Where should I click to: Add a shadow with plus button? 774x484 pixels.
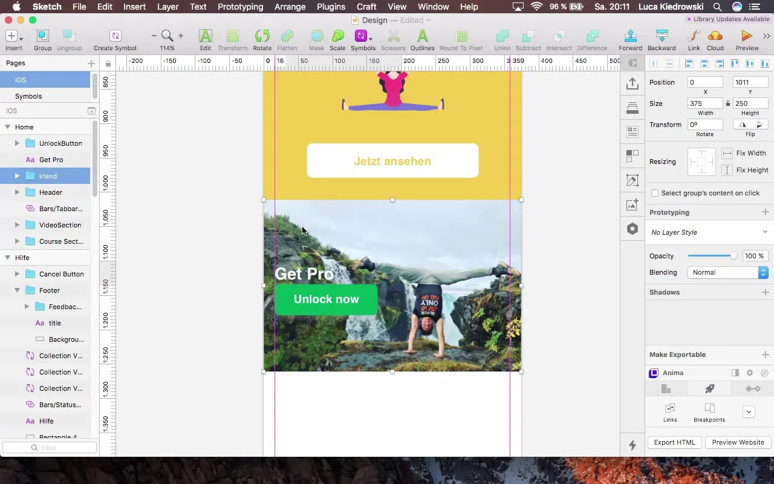(765, 292)
